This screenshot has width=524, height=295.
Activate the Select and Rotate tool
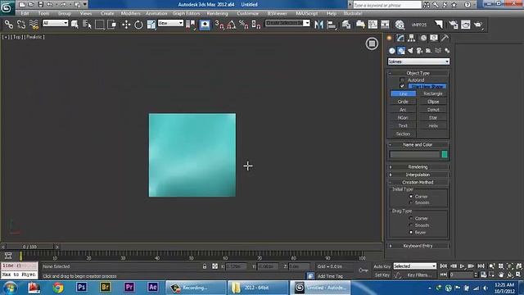pos(138,25)
